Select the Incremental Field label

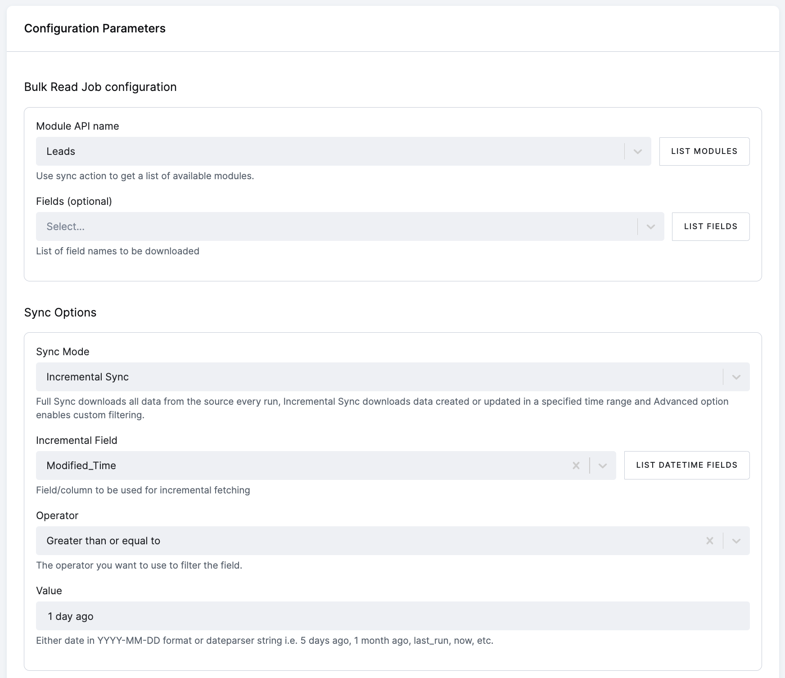pyautogui.click(x=77, y=440)
